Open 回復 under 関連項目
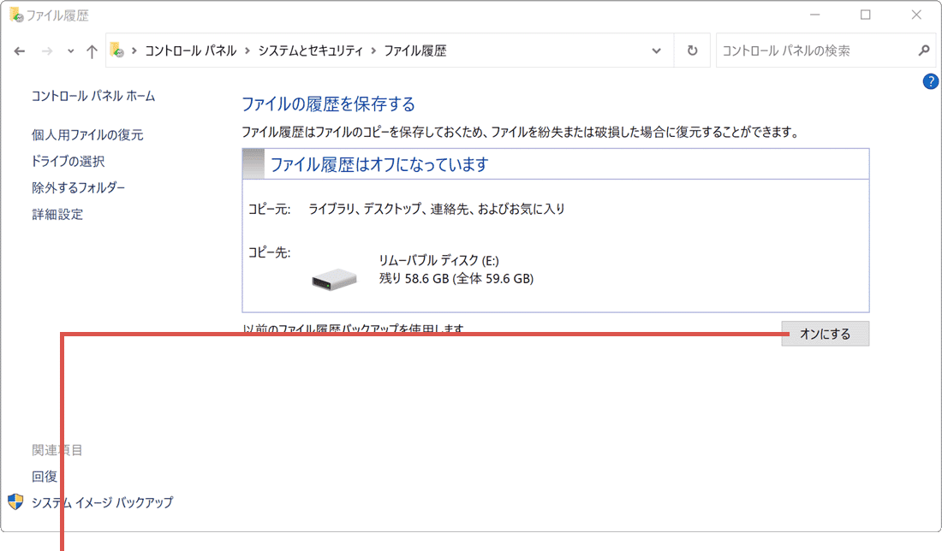Screen dimensions: 942x551 pos(45,477)
